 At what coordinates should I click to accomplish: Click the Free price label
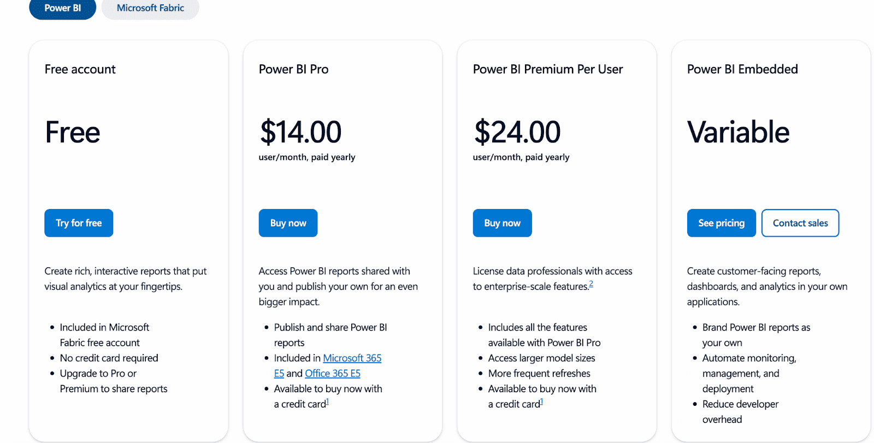coord(72,131)
